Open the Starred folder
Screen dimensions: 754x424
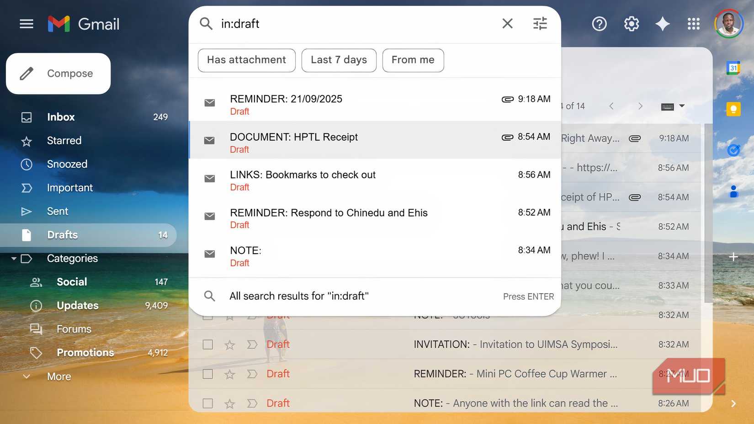(x=88, y=141)
